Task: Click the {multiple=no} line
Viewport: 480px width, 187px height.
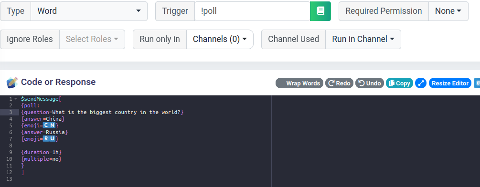Action: tap(42, 159)
